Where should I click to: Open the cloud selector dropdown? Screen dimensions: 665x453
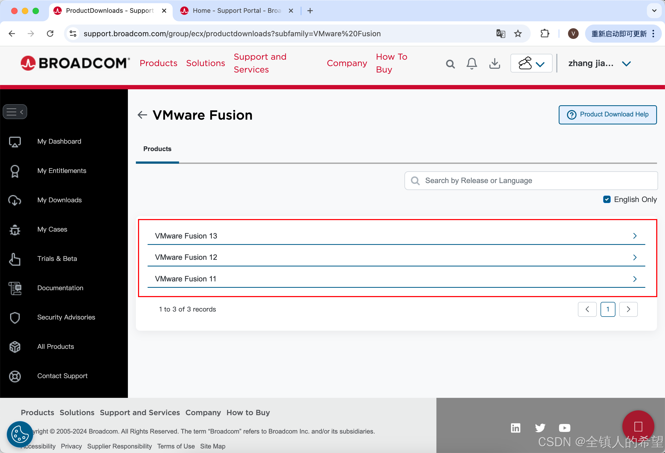coord(531,63)
